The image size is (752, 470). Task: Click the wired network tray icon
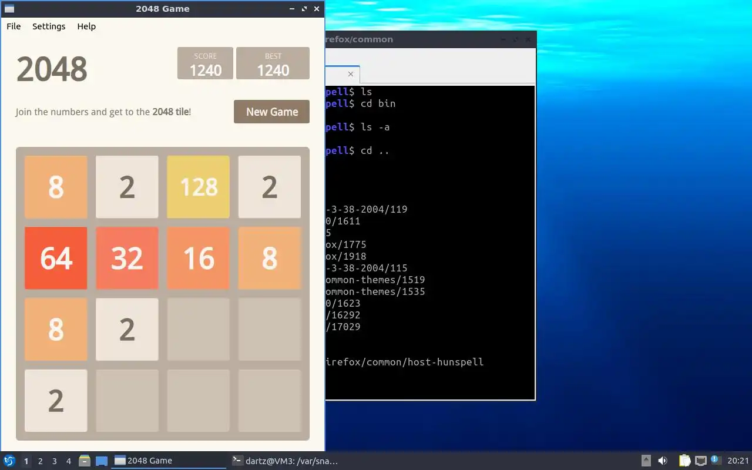700,461
